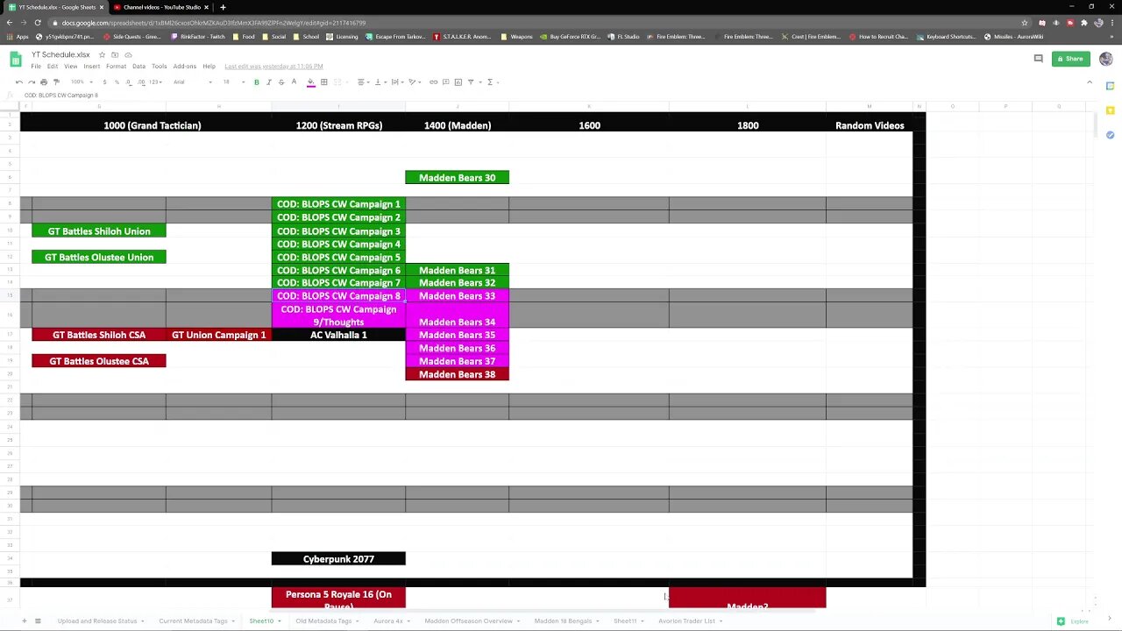Image resolution: width=1122 pixels, height=631 pixels.
Task: Open the Add-ons menu
Action: pyautogui.click(x=185, y=67)
